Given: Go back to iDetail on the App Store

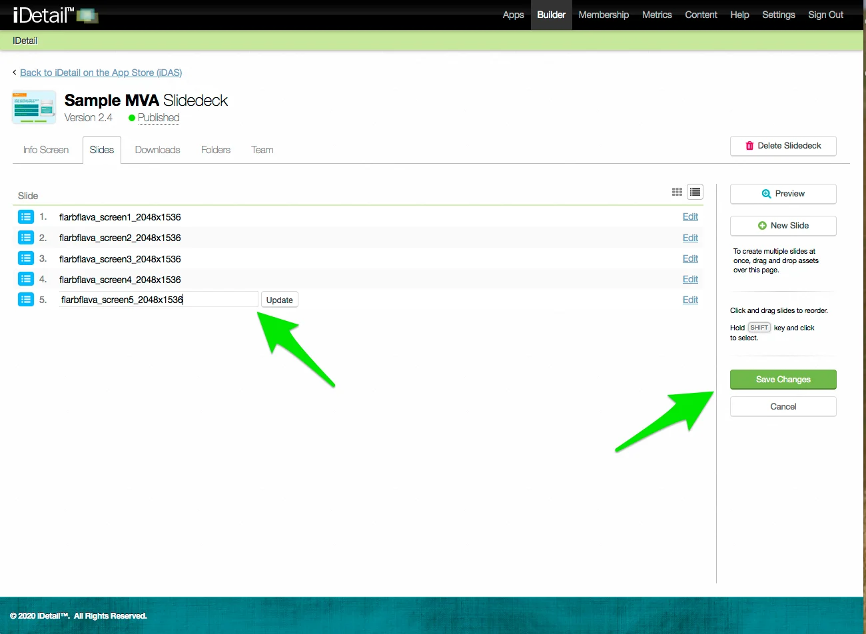Looking at the screenshot, I should click(x=101, y=73).
